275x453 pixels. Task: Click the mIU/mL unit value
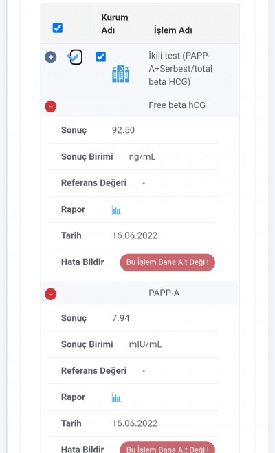(146, 344)
